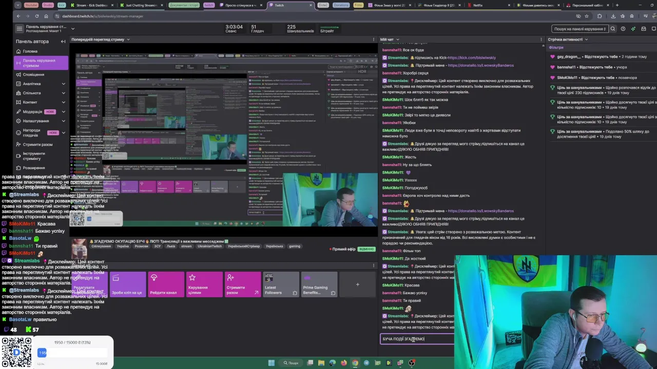The width and height of the screenshot is (657, 369).
Task: Open the layout dropdown beside Панель керування стримом
Action: 73,29
